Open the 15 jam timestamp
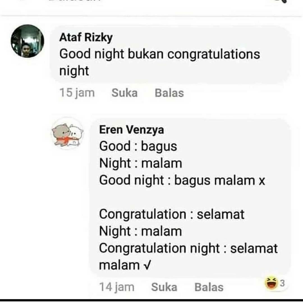 [77, 93]
